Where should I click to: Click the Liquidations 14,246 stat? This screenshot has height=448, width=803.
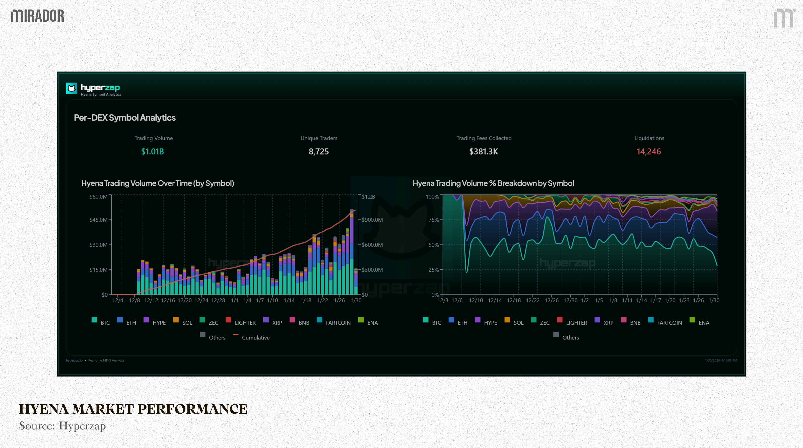pyautogui.click(x=649, y=152)
